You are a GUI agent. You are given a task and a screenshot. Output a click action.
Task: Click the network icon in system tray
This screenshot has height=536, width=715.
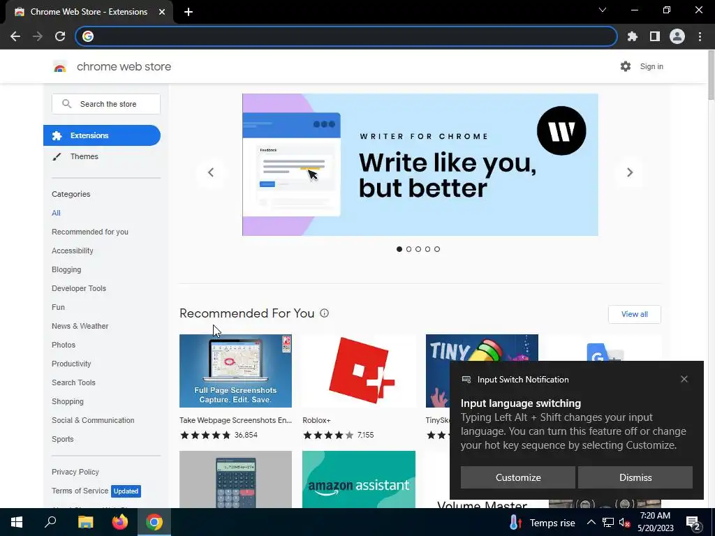click(x=608, y=522)
